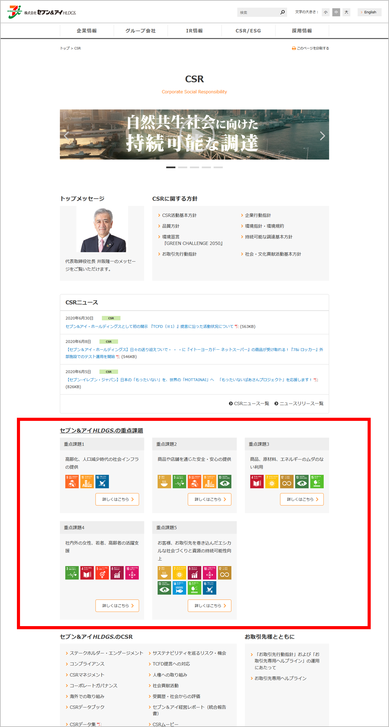Click PDF icon beside the TCFD news headline
Image resolution: width=389 pixels, height=727 pixels.
click(x=236, y=327)
